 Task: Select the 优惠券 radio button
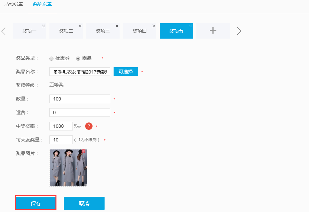click(51, 59)
